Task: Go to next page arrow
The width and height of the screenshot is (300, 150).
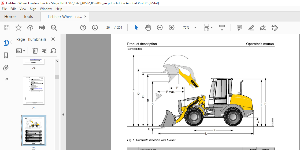Action: pos(95,28)
